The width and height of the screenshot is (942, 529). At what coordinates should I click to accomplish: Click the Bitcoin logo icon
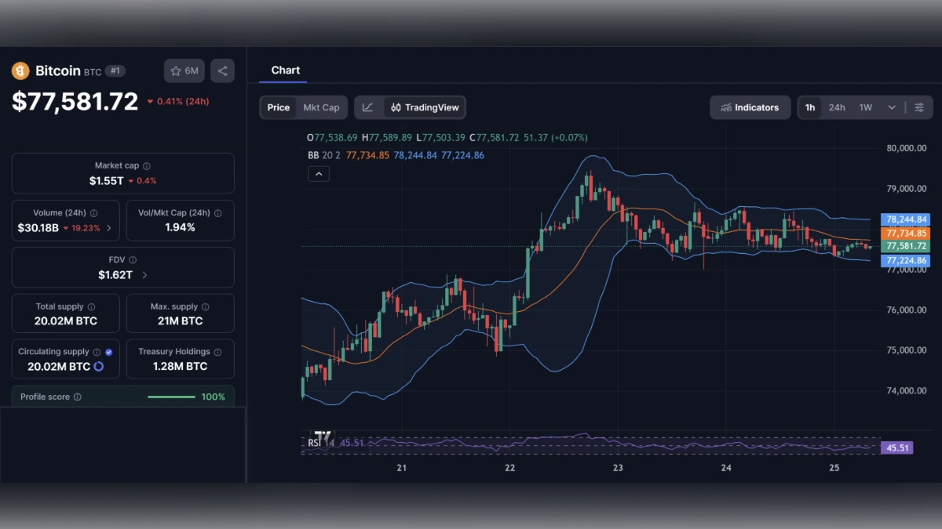click(20, 71)
